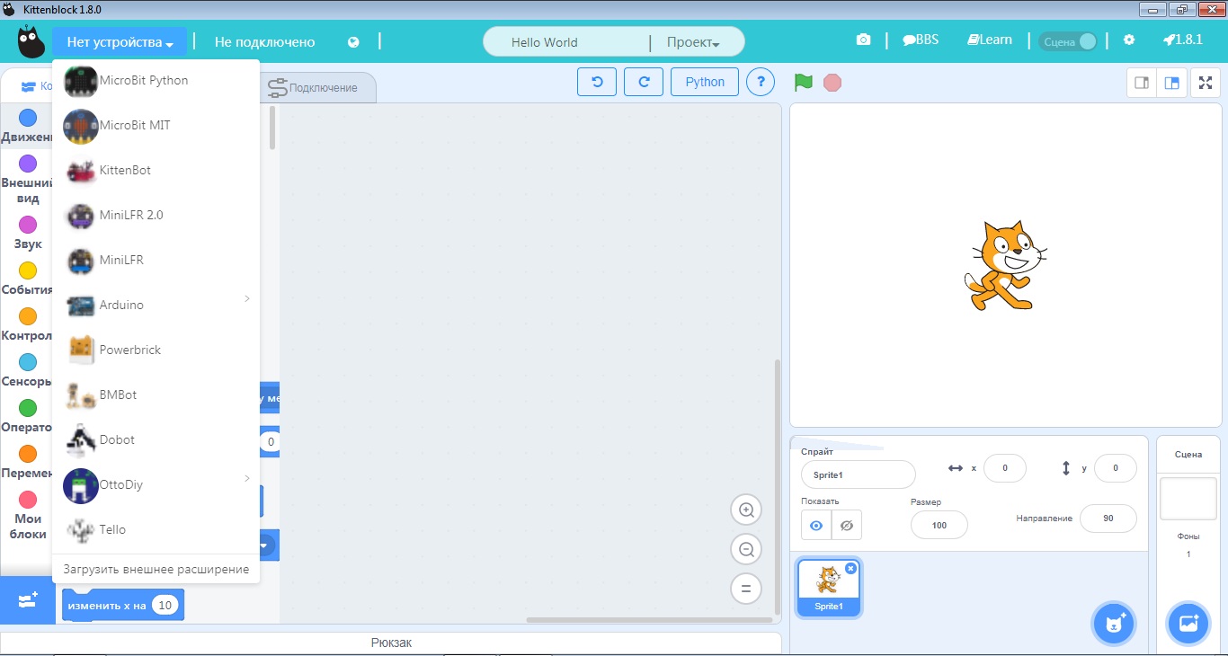
Task: Click the изменить х на block
Action: (106, 606)
